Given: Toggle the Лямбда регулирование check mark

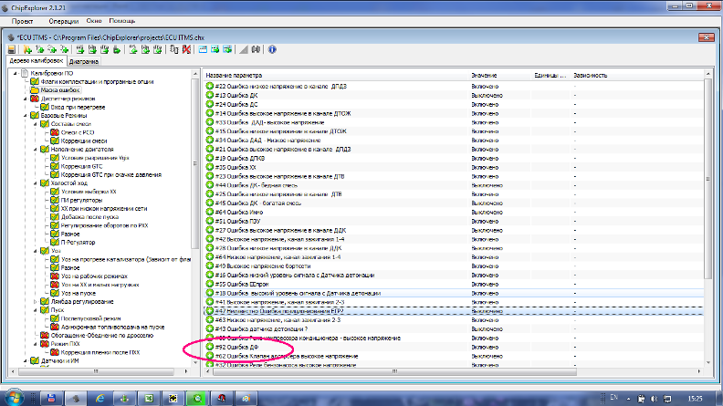Looking at the screenshot, I should (43, 301).
